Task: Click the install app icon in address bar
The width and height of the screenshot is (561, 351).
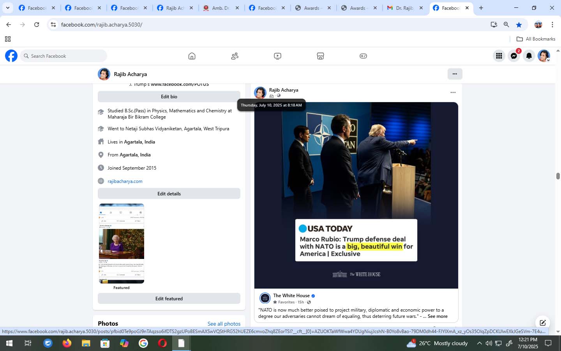Action: point(494,25)
